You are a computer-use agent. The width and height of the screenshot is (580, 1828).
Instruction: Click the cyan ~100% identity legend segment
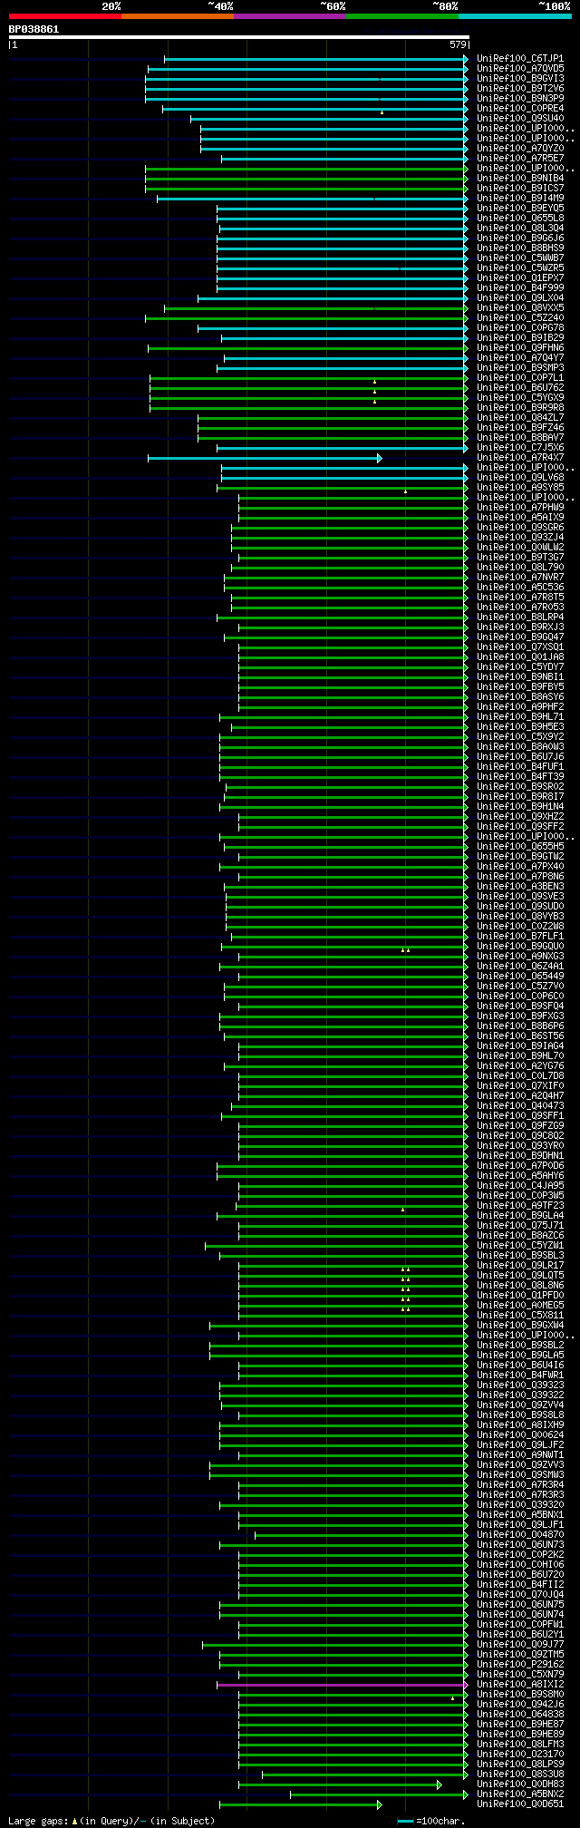coord(515,16)
